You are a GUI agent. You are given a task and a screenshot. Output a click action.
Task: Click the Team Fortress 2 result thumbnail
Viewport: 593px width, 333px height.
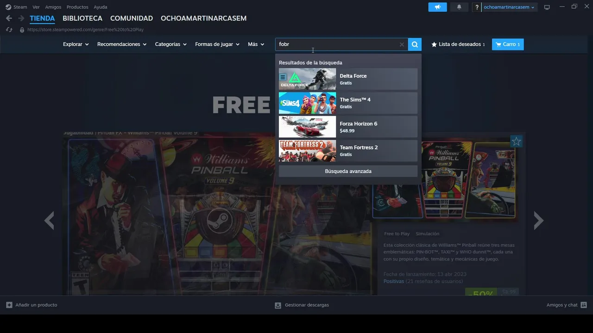(x=307, y=151)
